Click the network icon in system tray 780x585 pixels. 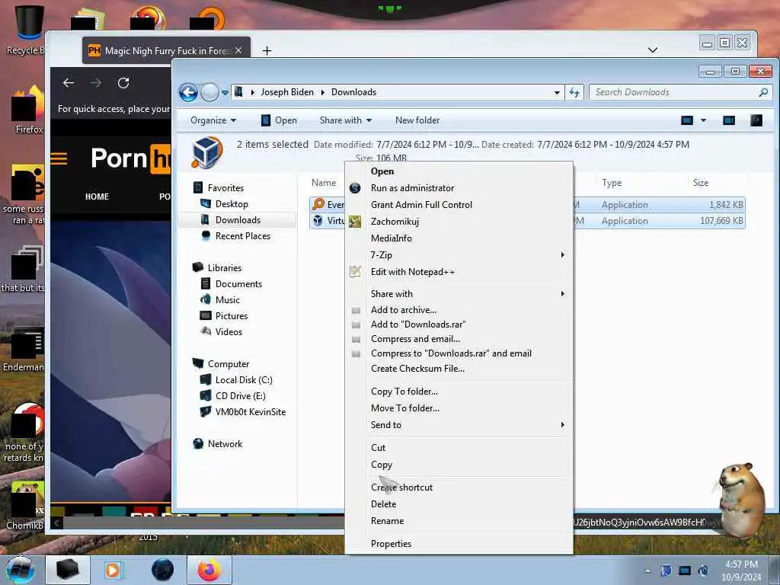685,571
